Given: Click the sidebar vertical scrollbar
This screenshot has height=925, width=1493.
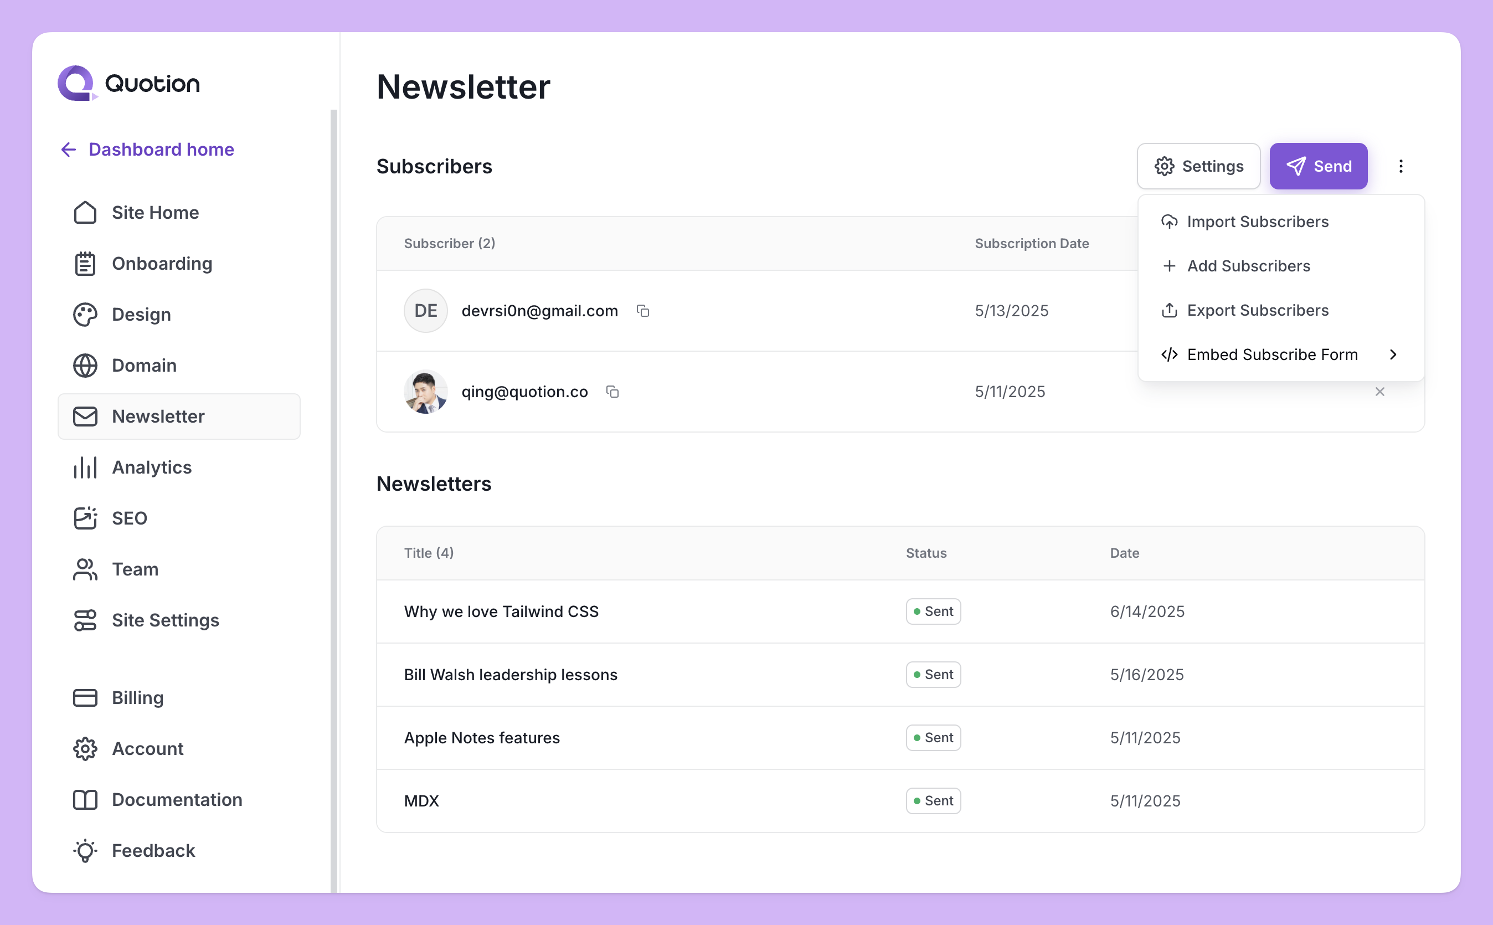Looking at the screenshot, I should 334,490.
